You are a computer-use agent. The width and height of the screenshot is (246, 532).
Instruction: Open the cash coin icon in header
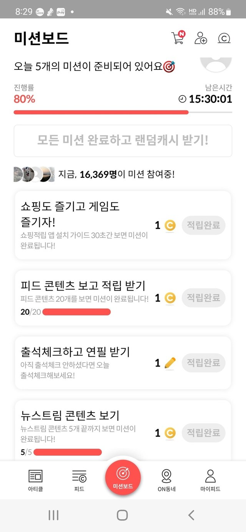(224, 38)
